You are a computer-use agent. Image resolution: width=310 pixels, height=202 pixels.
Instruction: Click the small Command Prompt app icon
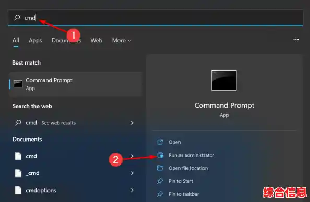tap(18, 84)
